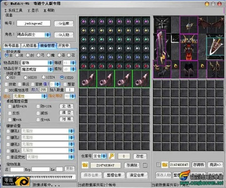Select the equipped bat wings item
The width and height of the screenshot is (226, 188).
[211, 23]
